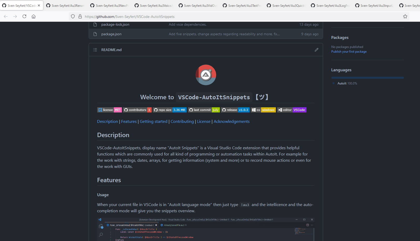Open the contributors 1 badge
This screenshot has height=241, width=420.
click(137, 110)
